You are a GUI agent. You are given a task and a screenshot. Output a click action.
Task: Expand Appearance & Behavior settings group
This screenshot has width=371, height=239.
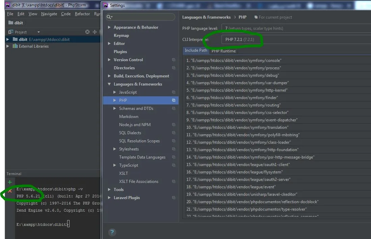click(x=109, y=27)
